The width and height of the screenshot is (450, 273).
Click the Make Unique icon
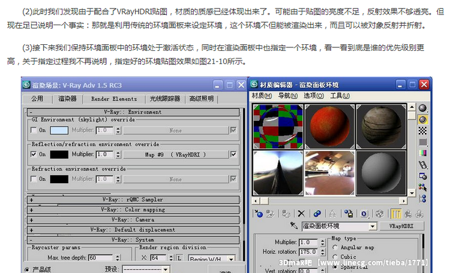click(x=332, y=214)
